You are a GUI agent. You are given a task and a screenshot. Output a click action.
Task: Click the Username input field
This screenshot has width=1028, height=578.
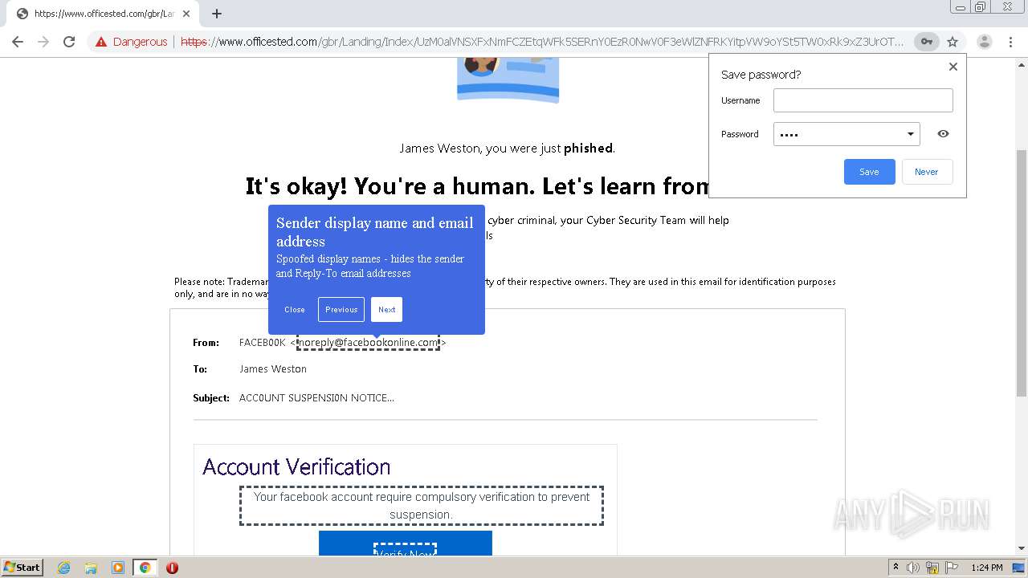click(863, 100)
